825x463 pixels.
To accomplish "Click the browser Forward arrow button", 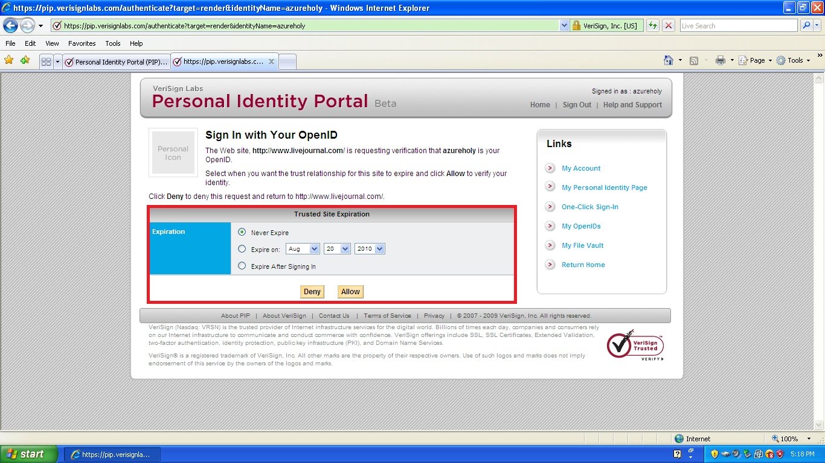I will [x=27, y=26].
